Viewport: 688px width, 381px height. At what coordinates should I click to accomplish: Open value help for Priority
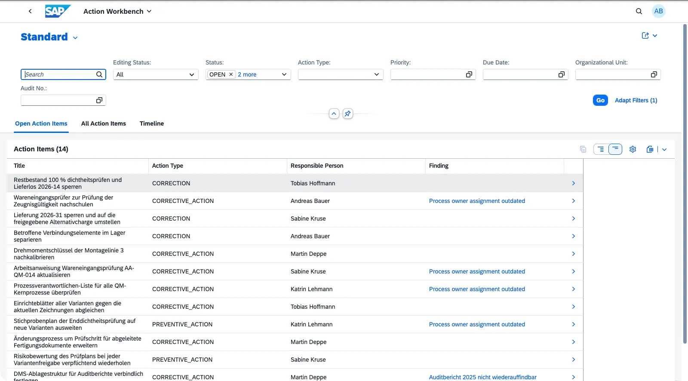pyautogui.click(x=469, y=74)
